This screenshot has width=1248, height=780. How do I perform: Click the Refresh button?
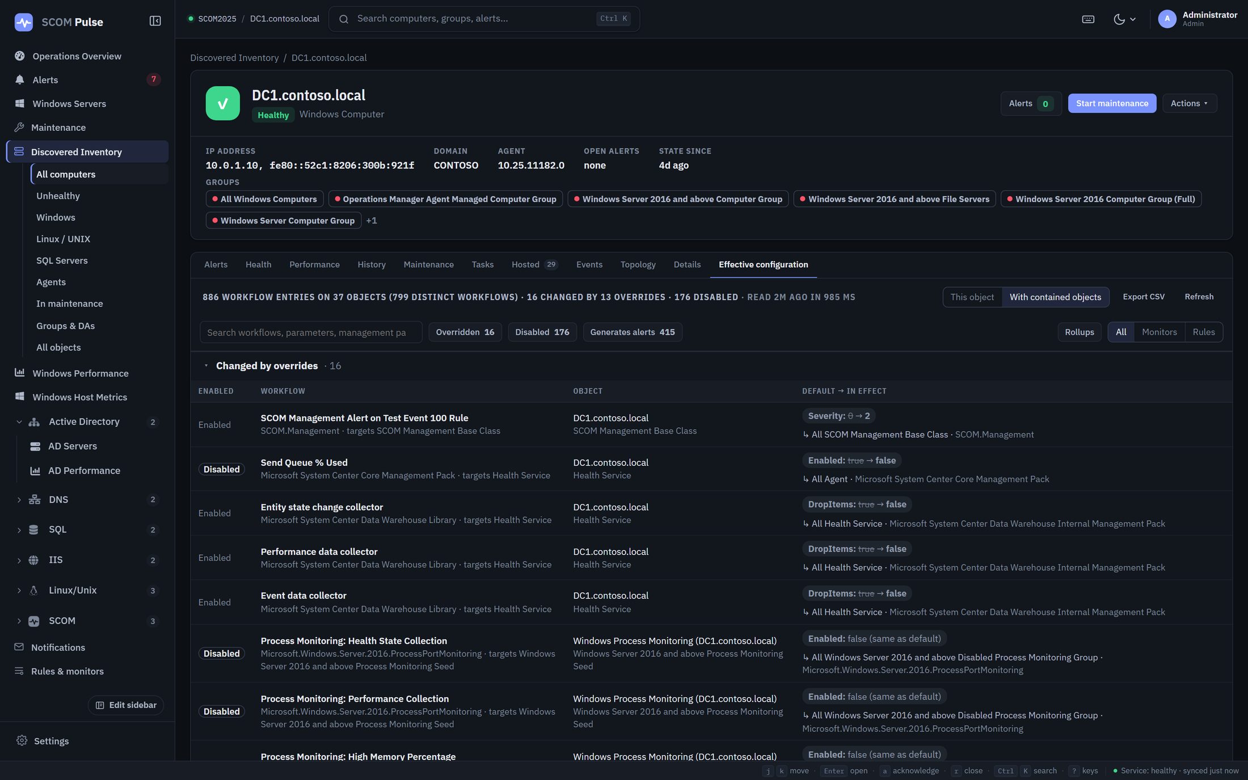tap(1199, 297)
